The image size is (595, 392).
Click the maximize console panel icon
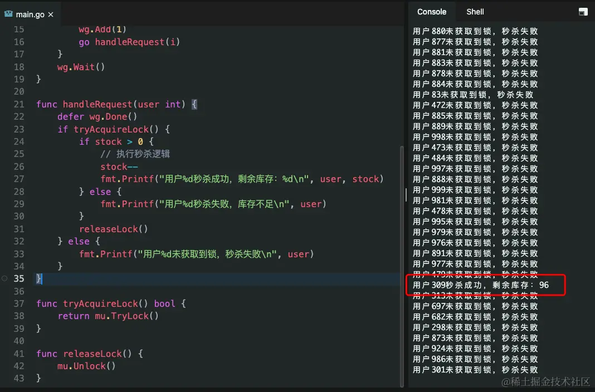pyautogui.click(x=583, y=12)
